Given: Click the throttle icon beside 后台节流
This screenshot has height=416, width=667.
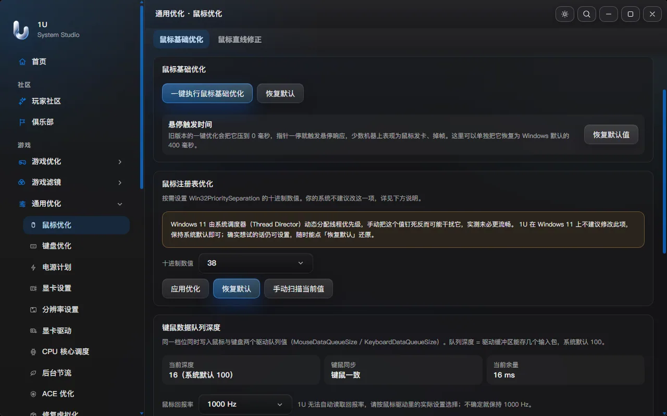Looking at the screenshot, I should click(x=33, y=373).
